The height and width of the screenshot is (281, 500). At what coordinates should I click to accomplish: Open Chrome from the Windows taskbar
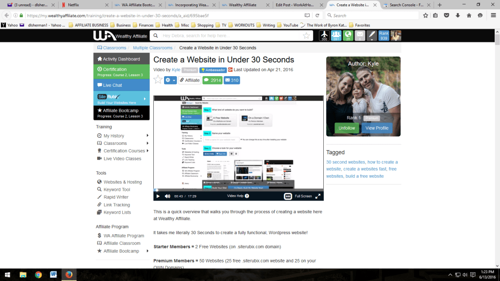pos(38,275)
